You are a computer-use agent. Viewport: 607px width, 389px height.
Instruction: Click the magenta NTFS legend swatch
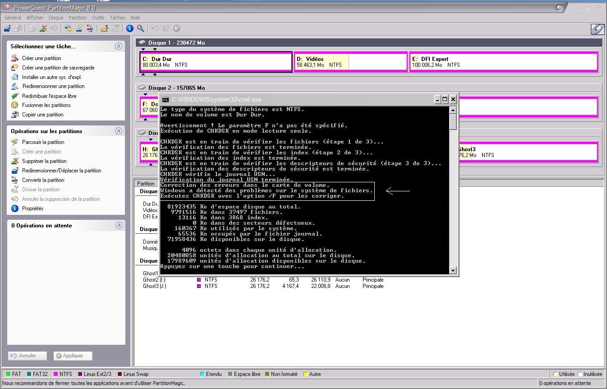55,374
